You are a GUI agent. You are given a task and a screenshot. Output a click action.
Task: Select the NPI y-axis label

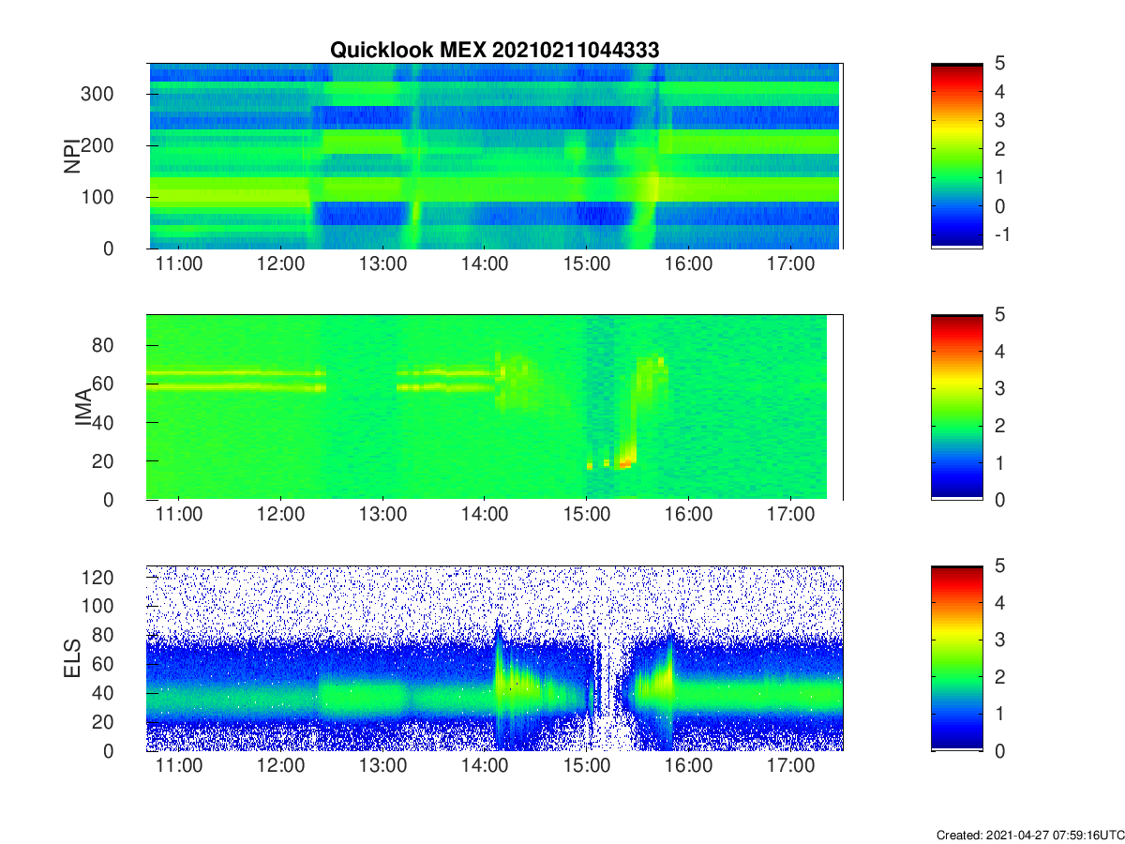(x=71, y=156)
